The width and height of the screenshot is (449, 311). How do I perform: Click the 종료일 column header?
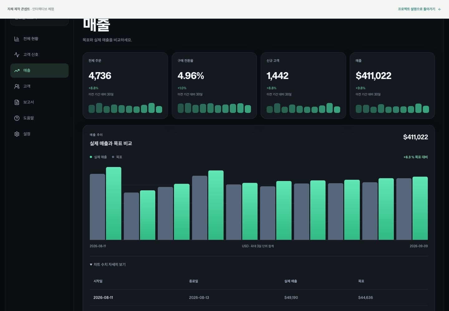click(193, 281)
